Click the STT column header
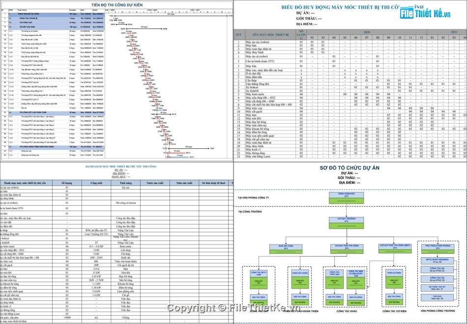The image size is (467, 324). [x=238, y=35]
